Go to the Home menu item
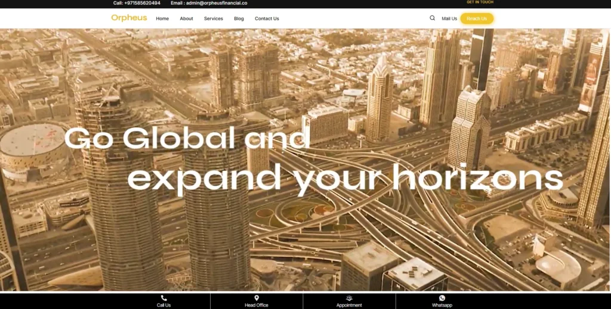Screen dimensions: 611x309 pyautogui.click(x=162, y=18)
